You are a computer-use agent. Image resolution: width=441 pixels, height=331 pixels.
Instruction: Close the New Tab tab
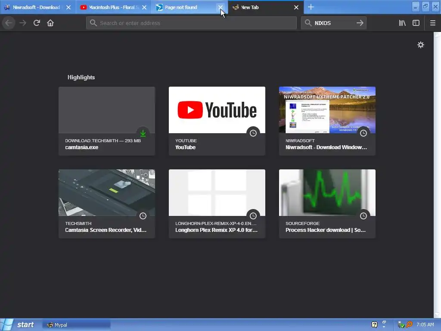(296, 7)
